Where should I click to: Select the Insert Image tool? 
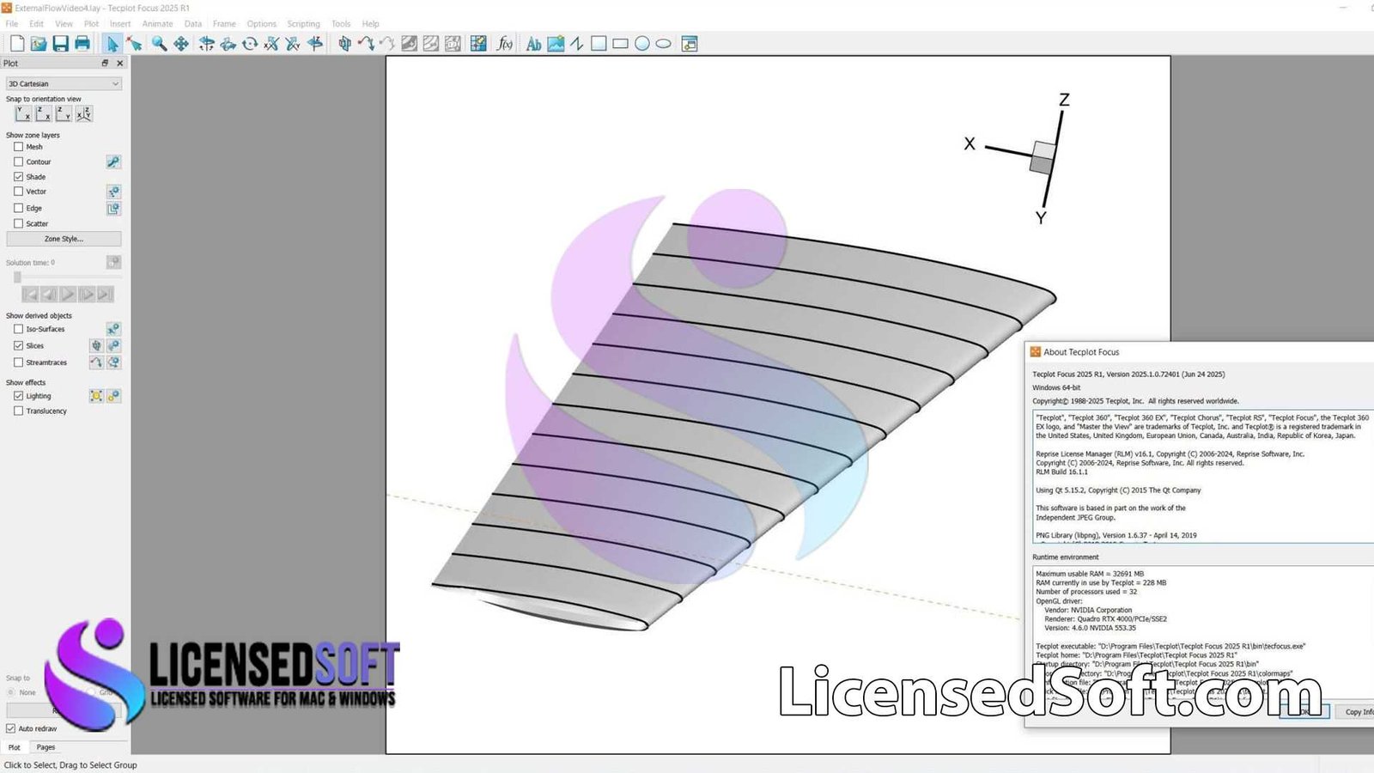pos(556,43)
